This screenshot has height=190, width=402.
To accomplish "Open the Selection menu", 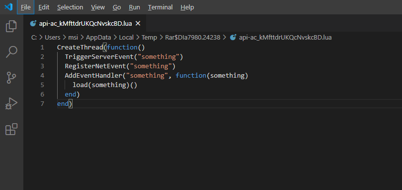I will (70, 7).
